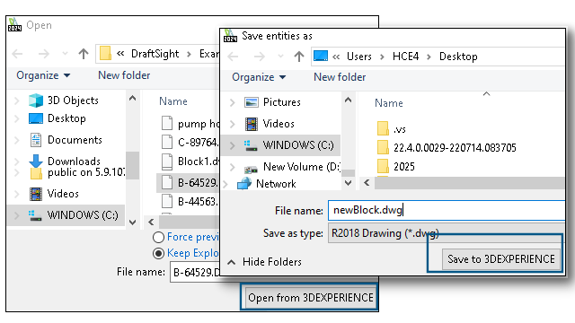Select the .vs folder
The height and width of the screenshot is (323, 575).
coord(392,129)
